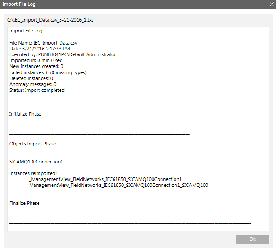The height and width of the screenshot is (249, 276).
Task: Click the Import File Log heading text
Action: click(x=26, y=31)
